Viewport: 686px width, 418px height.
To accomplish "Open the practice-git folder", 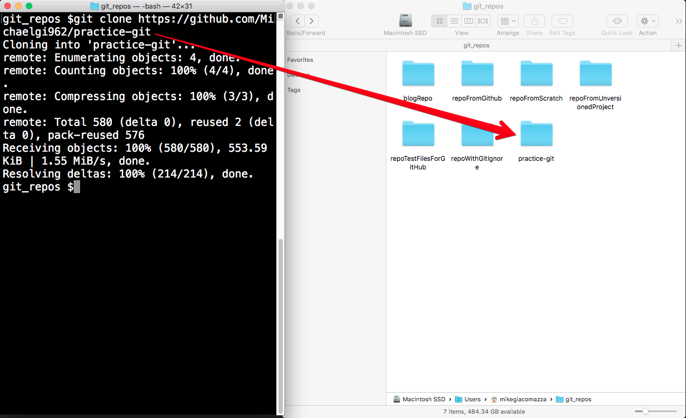I will click(x=536, y=135).
